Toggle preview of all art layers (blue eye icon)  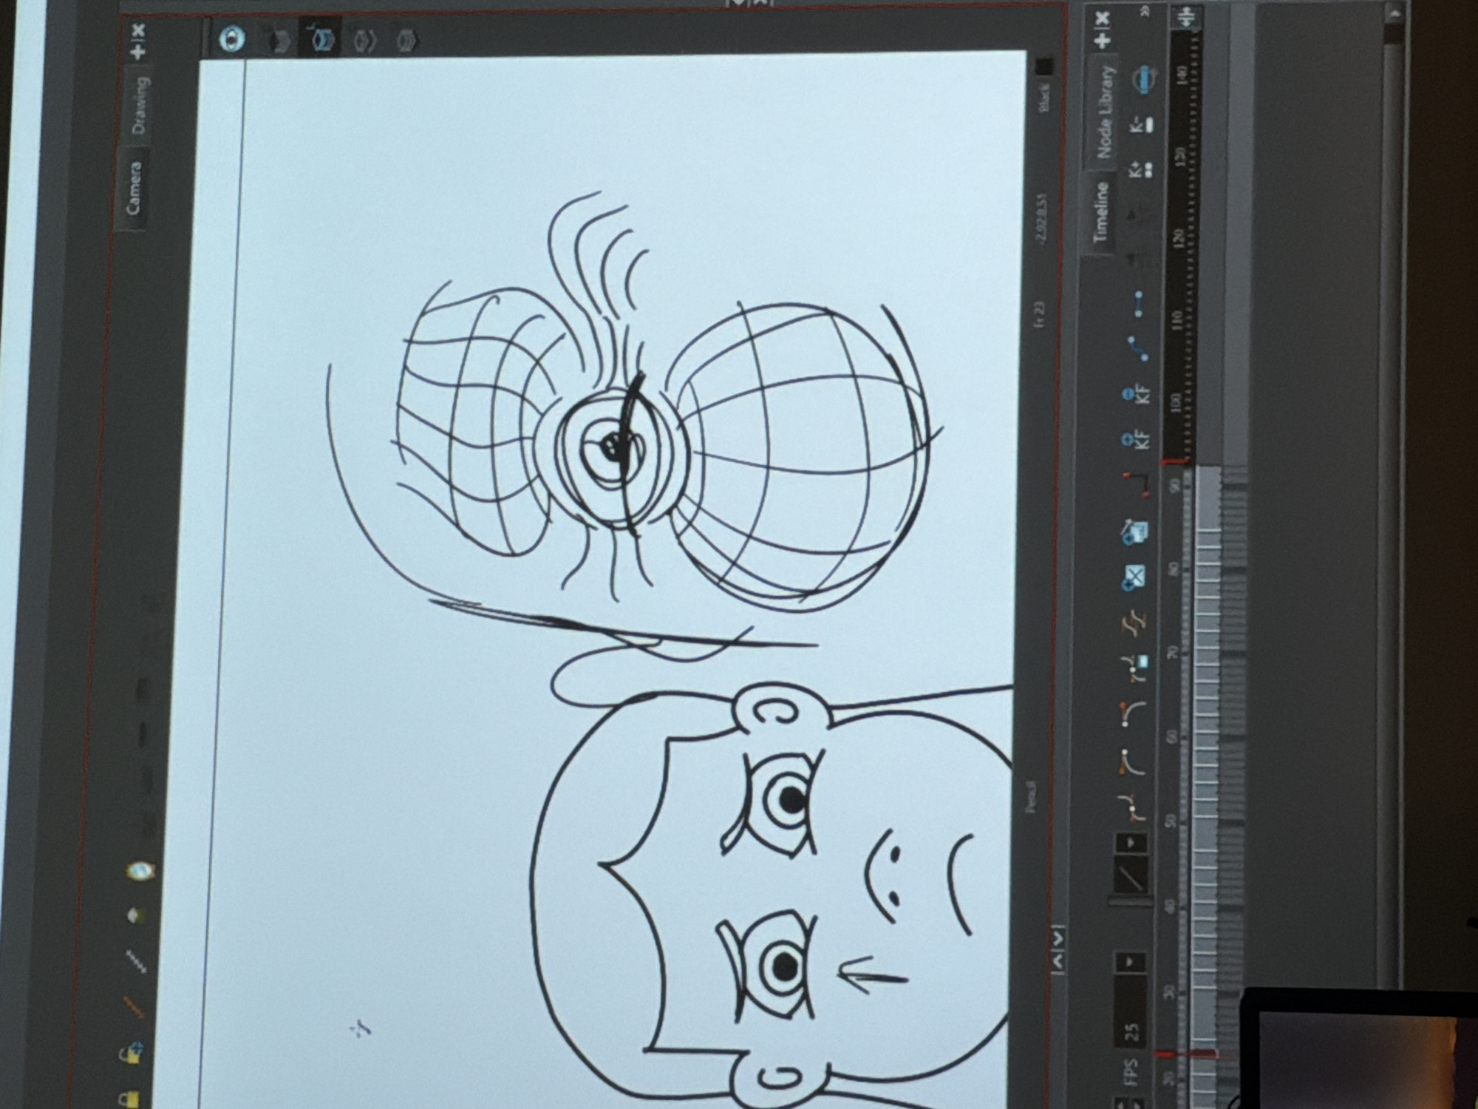point(233,38)
